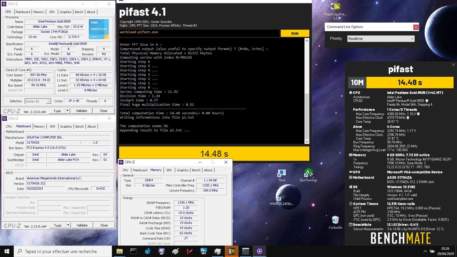The height and width of the screenshot is (257, 457).
Task: Click the yellow 14.48 s result bar below console
Action: tap(214, 154)
